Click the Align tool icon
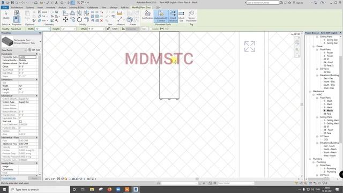The width and height of the screenshot is (343, 193). (x=65, y=13)
